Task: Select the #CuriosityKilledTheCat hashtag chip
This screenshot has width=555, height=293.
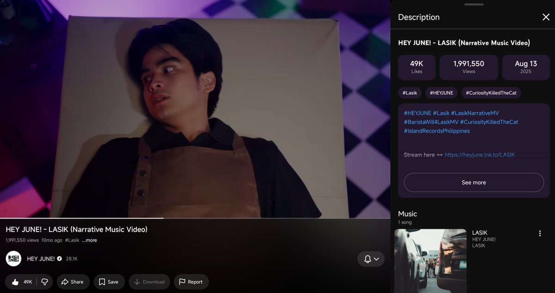Action: tap(491, 93)
